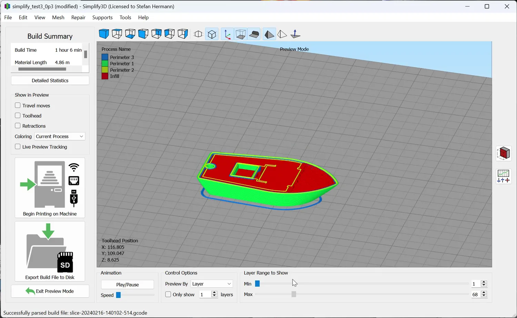Open the View menu
This screenshot has width=517, height=318.
40,17
